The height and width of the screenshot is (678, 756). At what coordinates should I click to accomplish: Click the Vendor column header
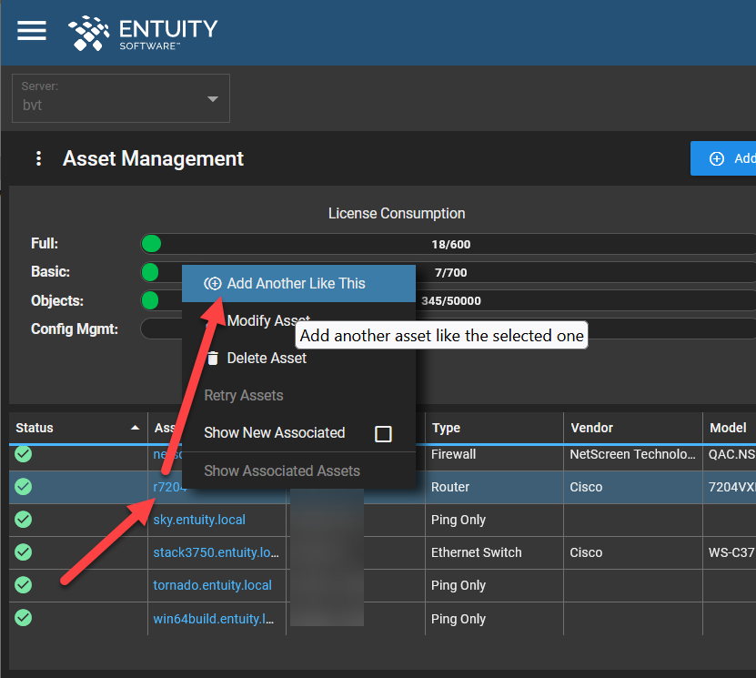pos(591,427)
